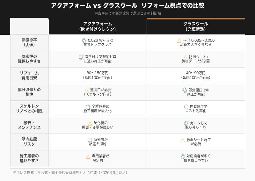255x181 pixels.
Task: Select the triangle icon beside 防湿シート+
Action: tap(185, 57)
